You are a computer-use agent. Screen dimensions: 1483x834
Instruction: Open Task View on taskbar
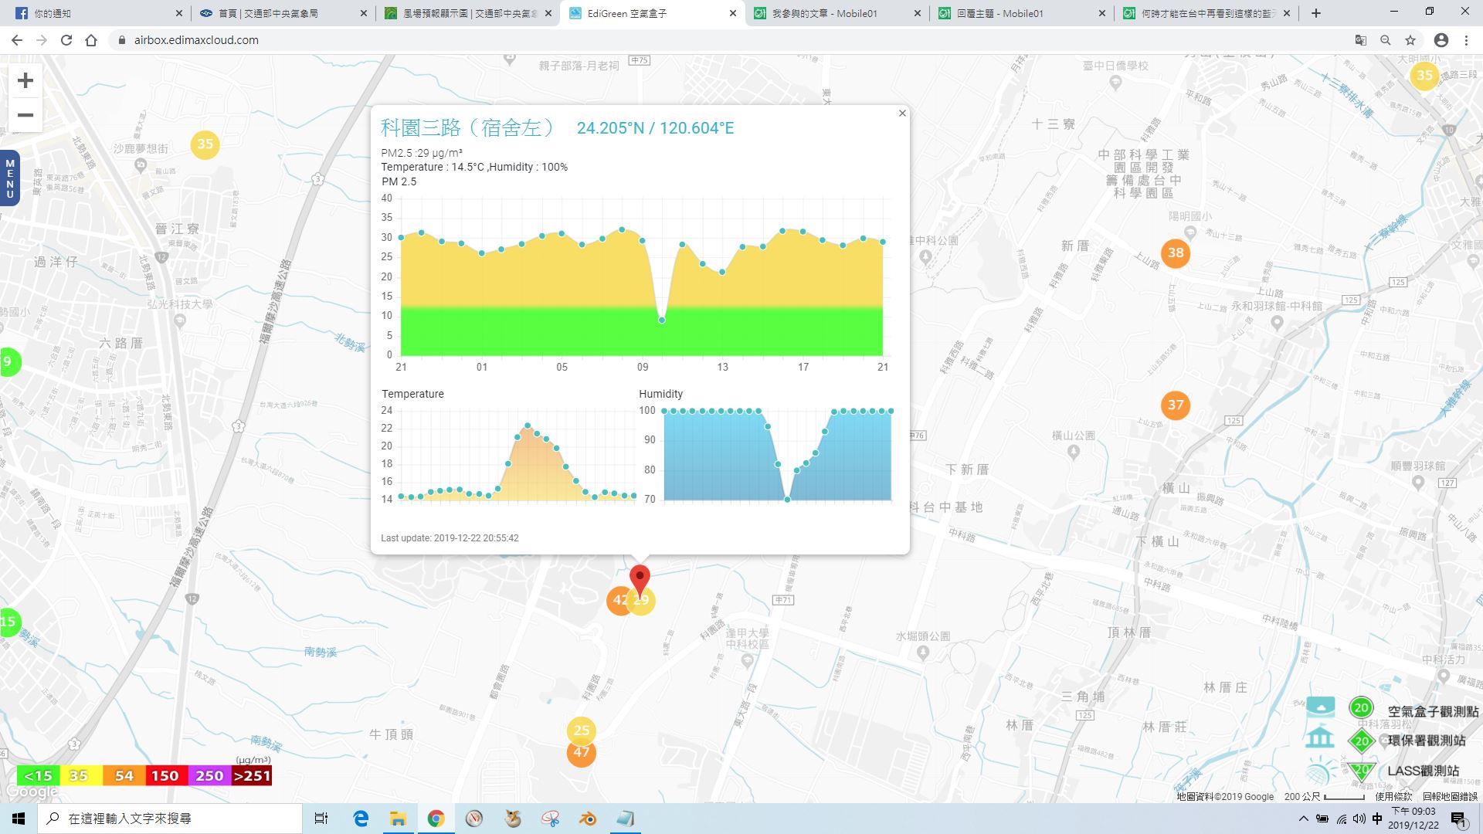tap(321, 819)
